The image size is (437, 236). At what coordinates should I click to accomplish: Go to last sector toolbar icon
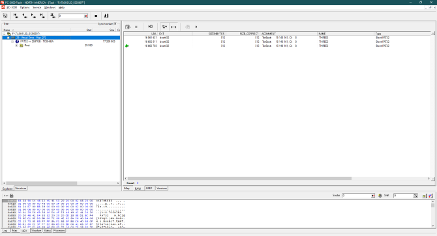click(42, 16)
